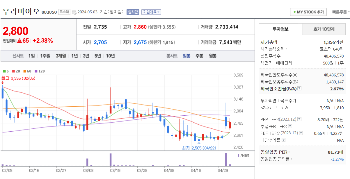This screenshot has width=350, height=179.
Task: Click the 거래량 value 2,733,414
Action: click(227, 27)
